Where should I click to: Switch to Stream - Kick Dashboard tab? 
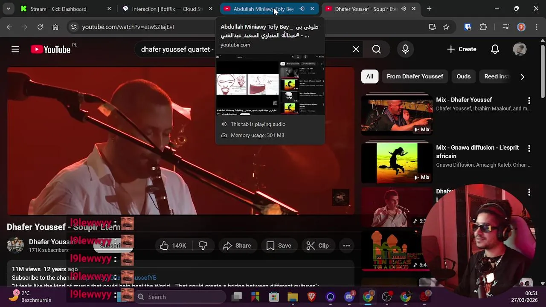tap(66, 9)
